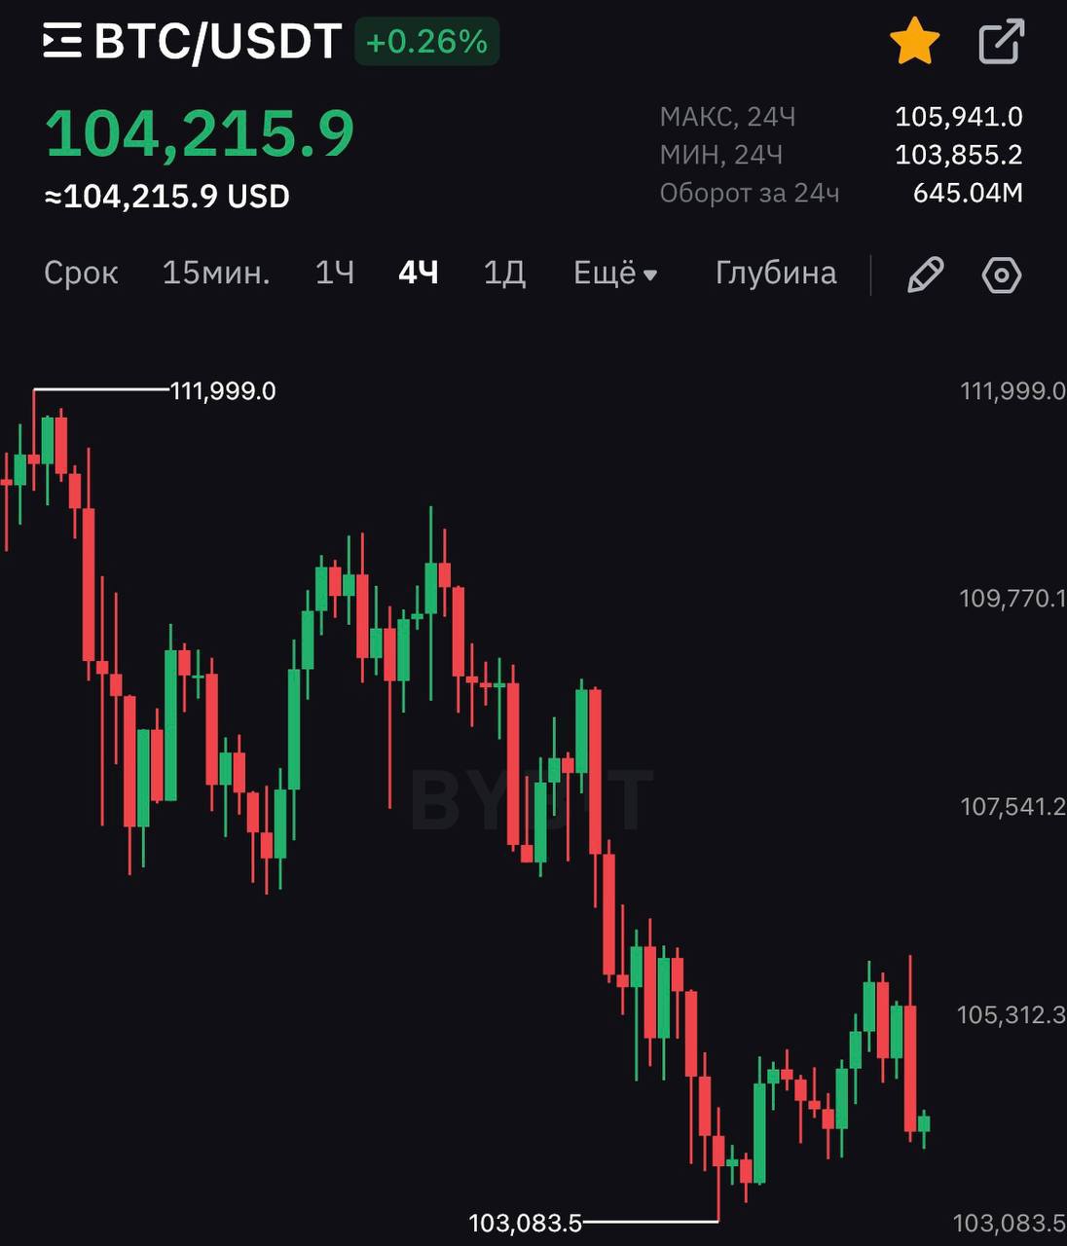The width and height of the screenshot is (1067, 1246).
Task: Click the 111,999.0 high price marker
Action: point(223,391)
